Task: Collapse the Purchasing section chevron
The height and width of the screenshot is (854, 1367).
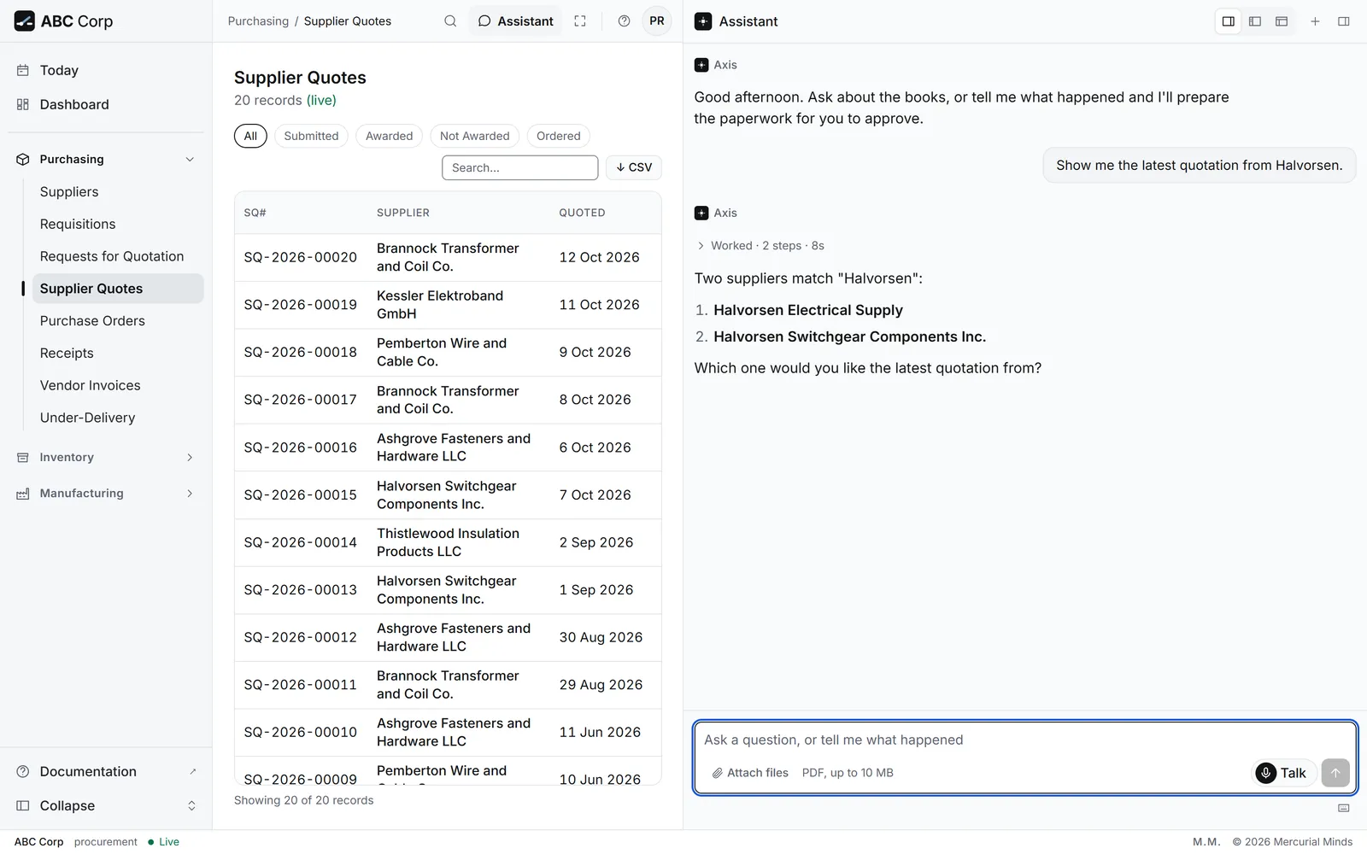Action: 190,160
